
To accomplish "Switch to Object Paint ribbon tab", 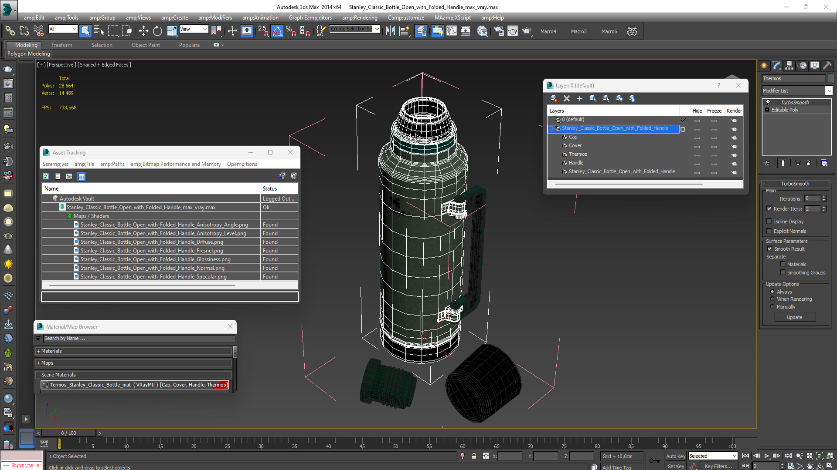I will 146,45.
